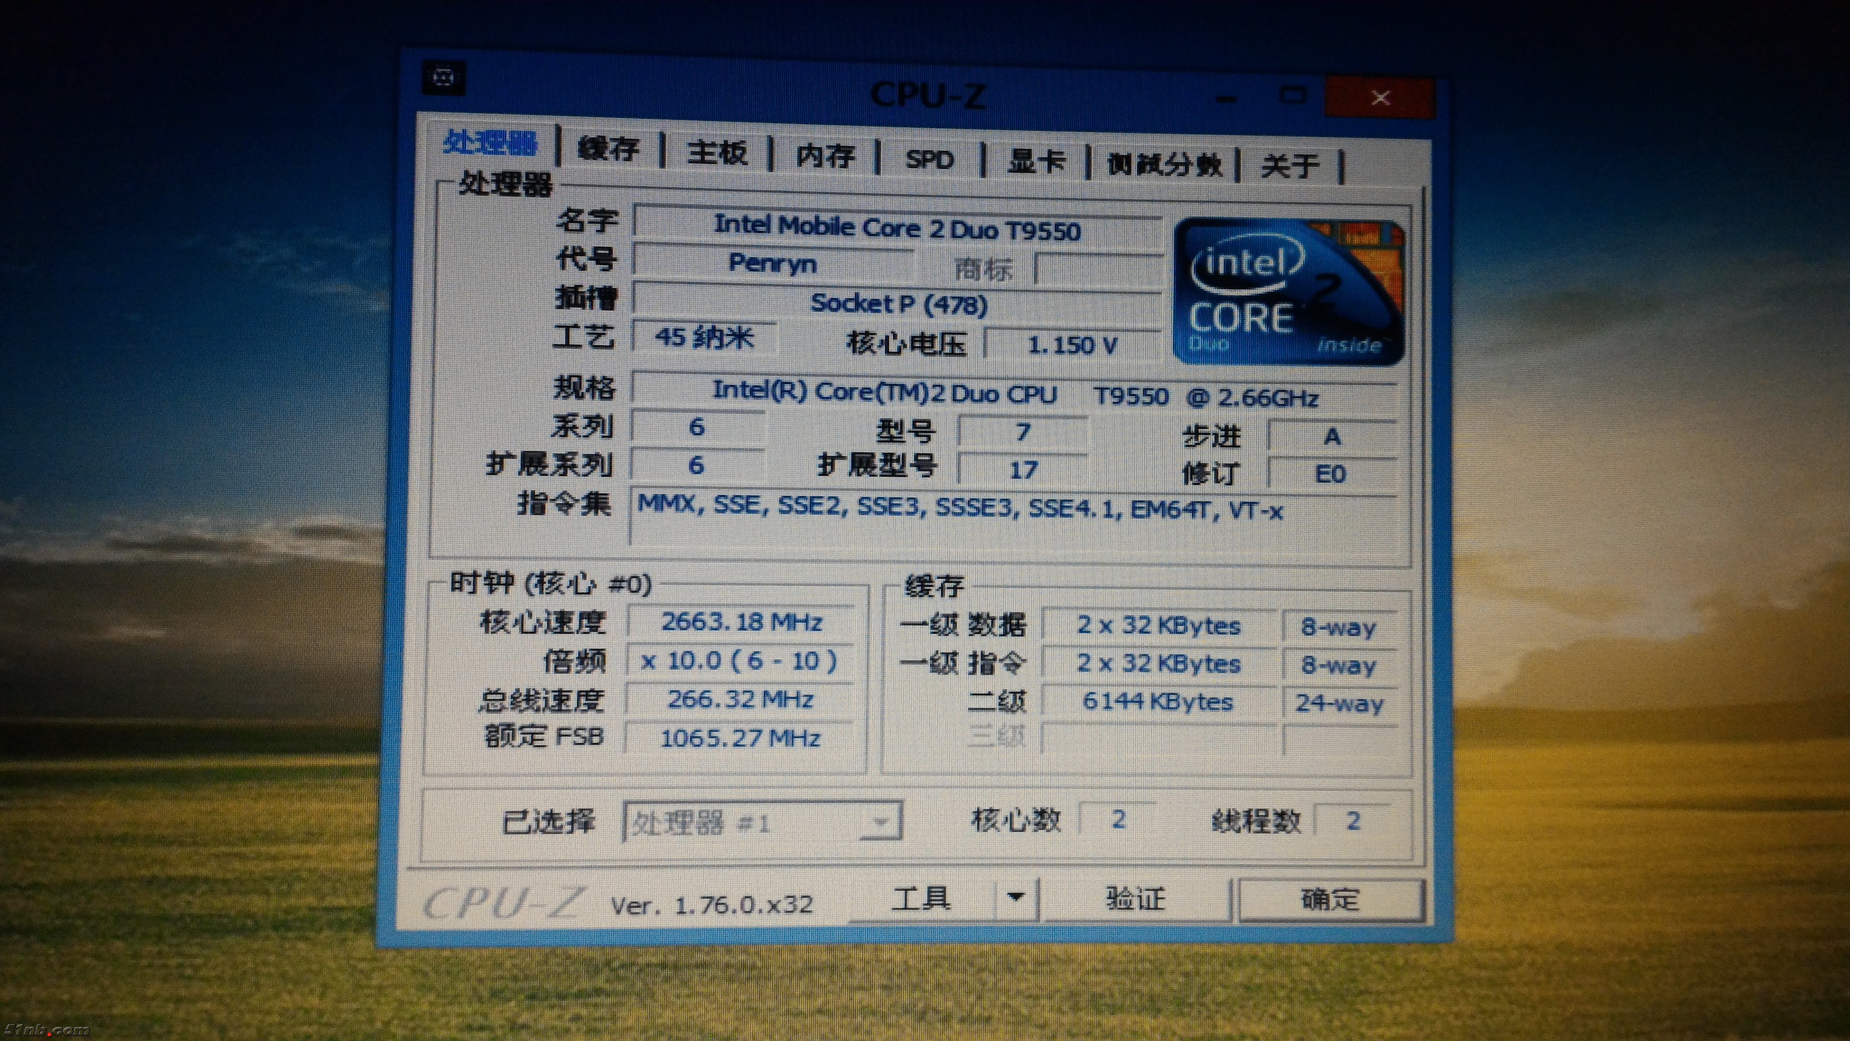Image resolution: width=1850 pixels, height=1041 pixels.
Task: Click the revision value E0
Action: 1332,474
